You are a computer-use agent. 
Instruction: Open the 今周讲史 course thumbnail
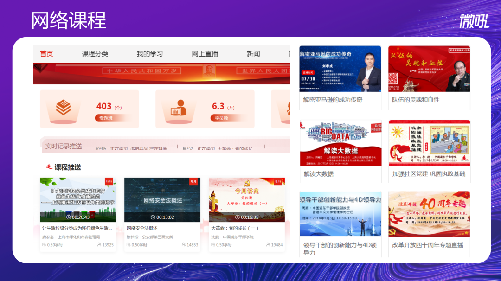pyautogui.click(x=247, y=200)
